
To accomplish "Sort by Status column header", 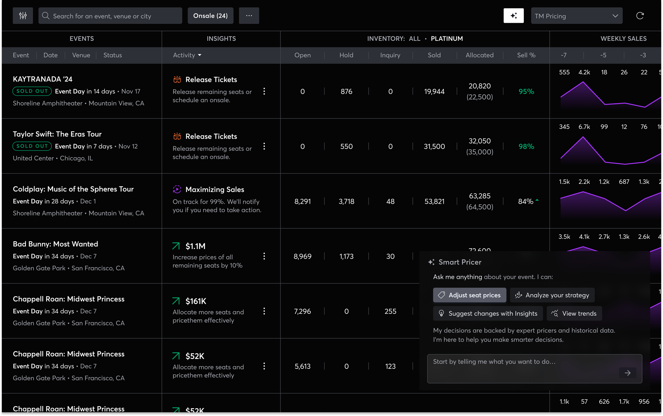I will pyautogui.click(x=112, y=55).
